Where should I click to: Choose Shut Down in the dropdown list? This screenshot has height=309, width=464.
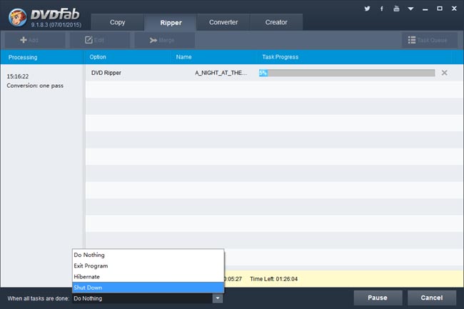[x=148, y=288]
